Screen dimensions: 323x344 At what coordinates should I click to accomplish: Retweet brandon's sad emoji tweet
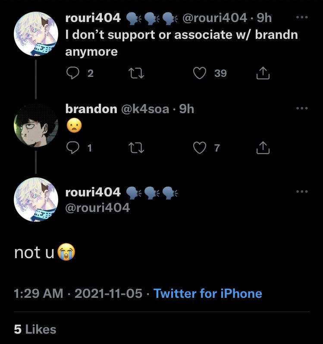(136, 148)
